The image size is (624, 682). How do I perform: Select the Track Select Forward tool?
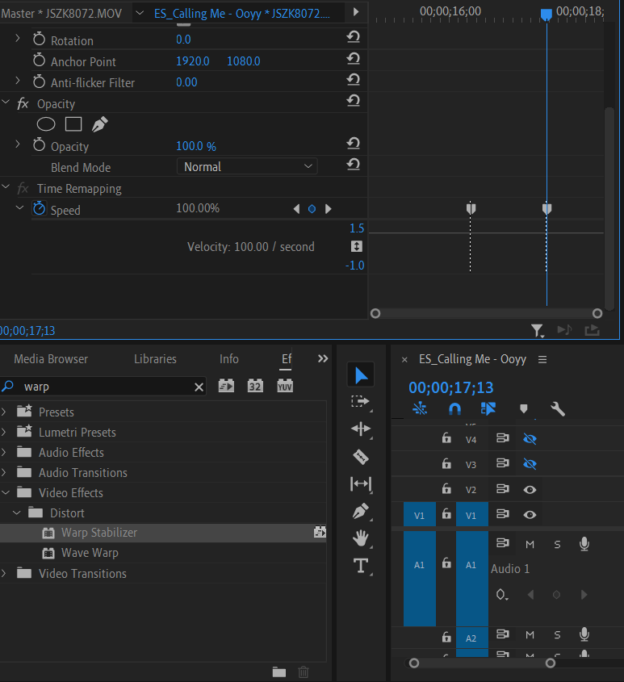click(x=361, y=401)
